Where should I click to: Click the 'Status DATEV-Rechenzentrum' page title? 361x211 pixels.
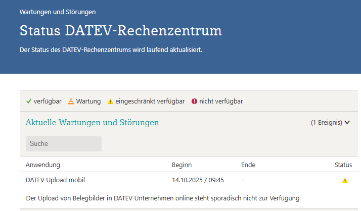[x=121, y=30]
